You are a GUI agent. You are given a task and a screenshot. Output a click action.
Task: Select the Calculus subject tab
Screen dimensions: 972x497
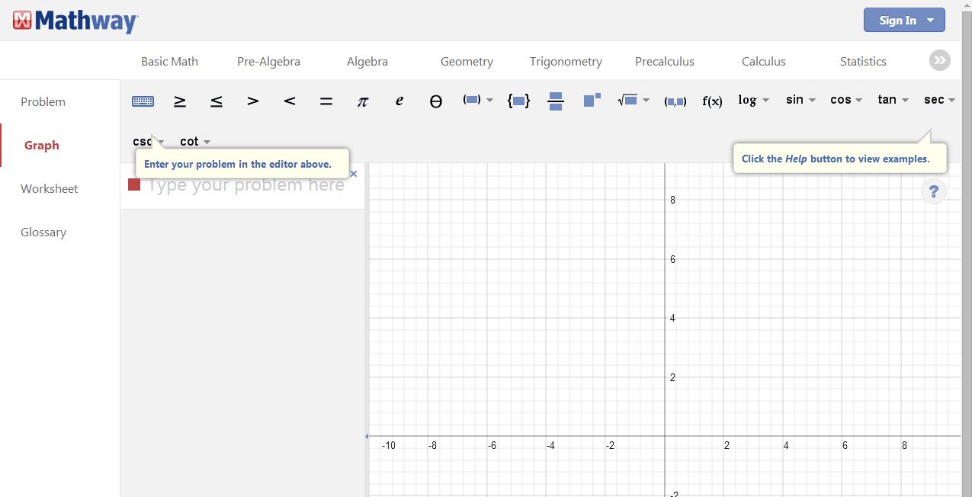(763, 62)
